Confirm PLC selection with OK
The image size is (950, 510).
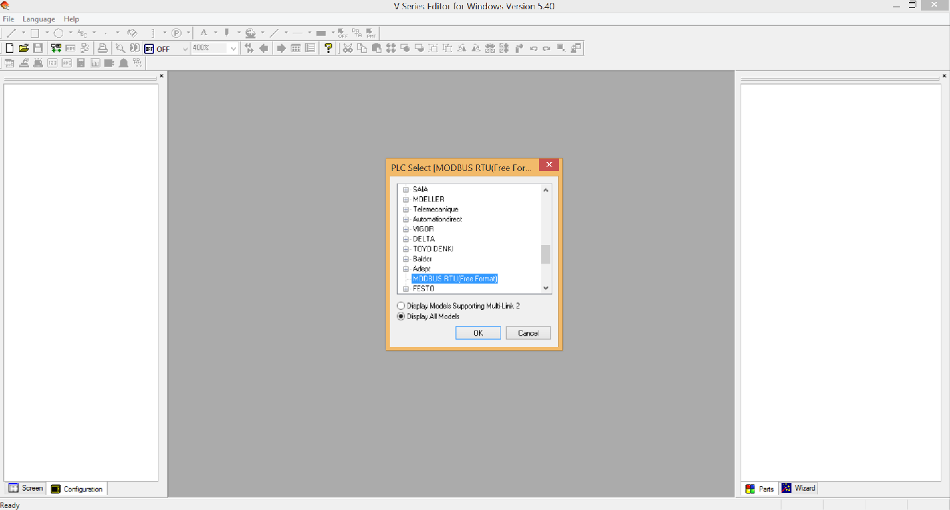478,333
